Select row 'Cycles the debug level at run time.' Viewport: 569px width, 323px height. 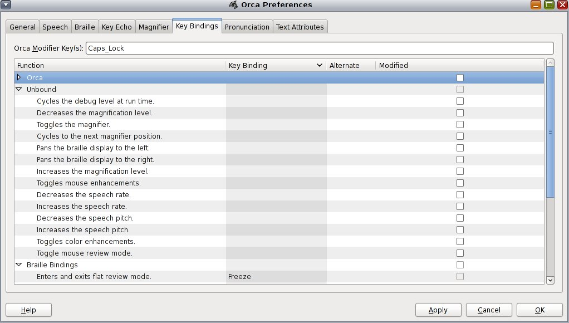coord(279,101)
